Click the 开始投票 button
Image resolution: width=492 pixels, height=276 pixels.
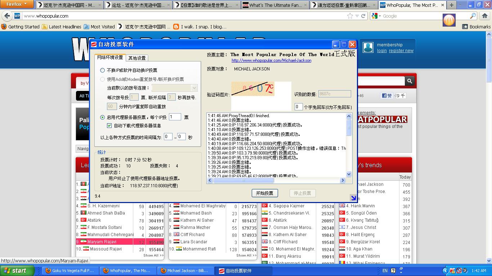coord(264,193)
